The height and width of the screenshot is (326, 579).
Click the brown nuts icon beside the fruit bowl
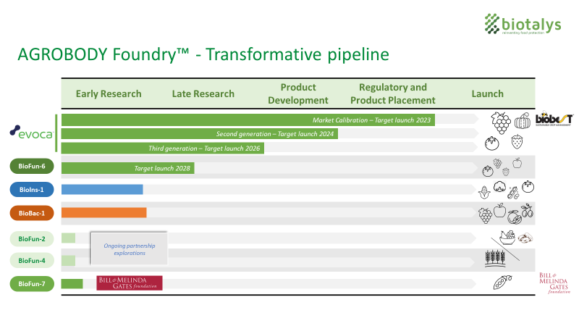[525, 238]
